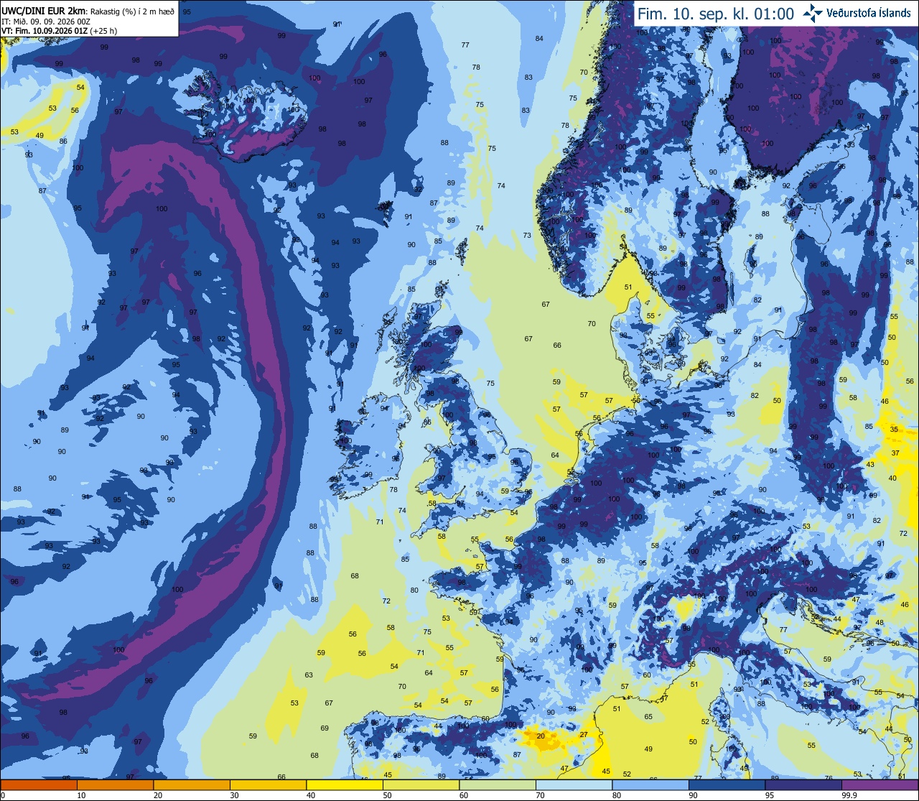Click the IT: Mið. 09.09.2026 00Z line
This screenshot has height=801, width=919.
(45, 22)
